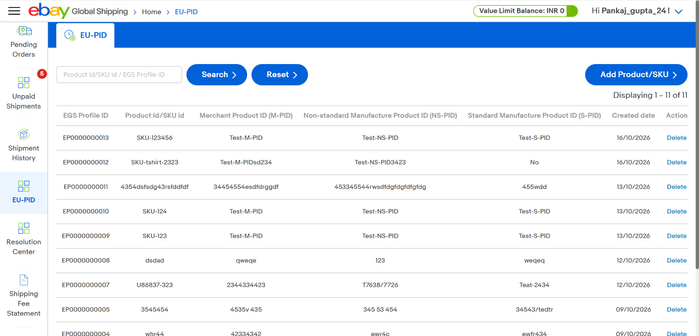Select the EP0000000009 profile ID cell
This screenshot has width=699, height=336.
(x=86, y=236)
